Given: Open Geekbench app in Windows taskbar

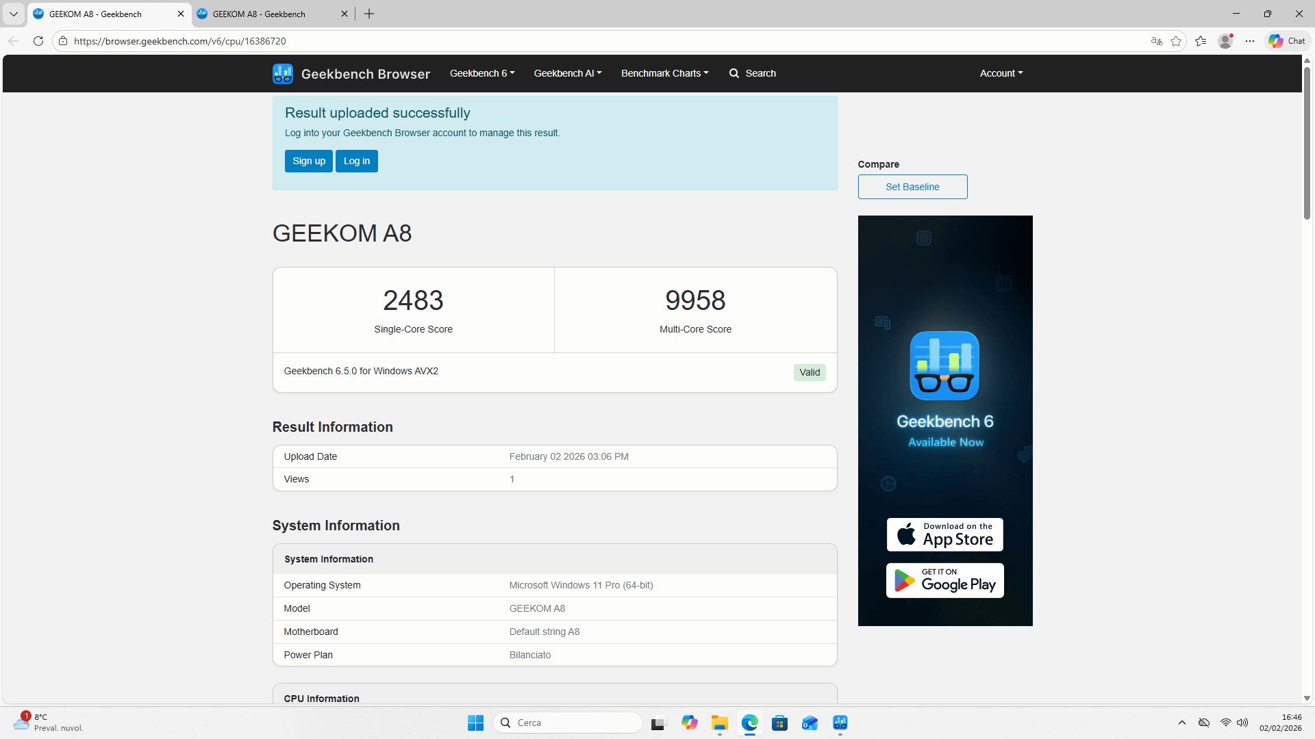Looking at the screenshot, I should point(840,723).
